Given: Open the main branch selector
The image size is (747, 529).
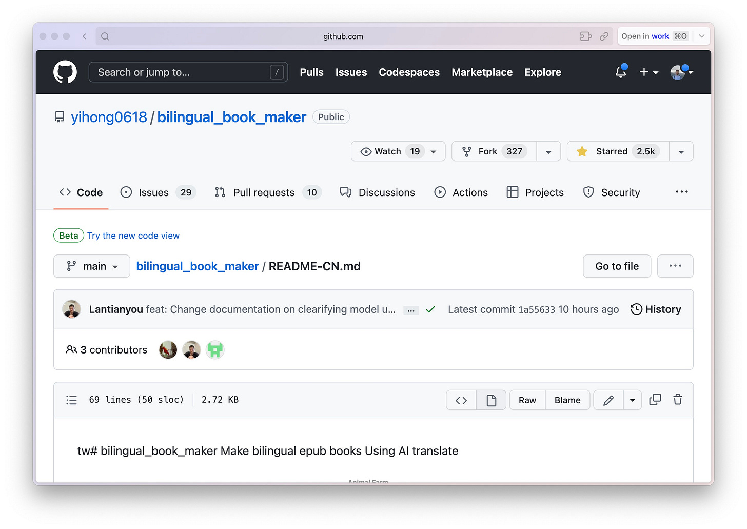Looking at the screenshot, I should coord(91,266).
